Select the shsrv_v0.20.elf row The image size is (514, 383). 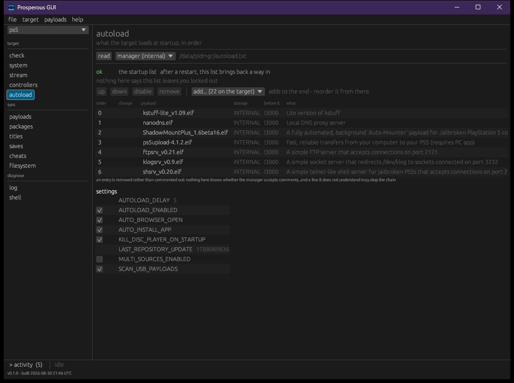pyautogui.click(x=301, y=172)
